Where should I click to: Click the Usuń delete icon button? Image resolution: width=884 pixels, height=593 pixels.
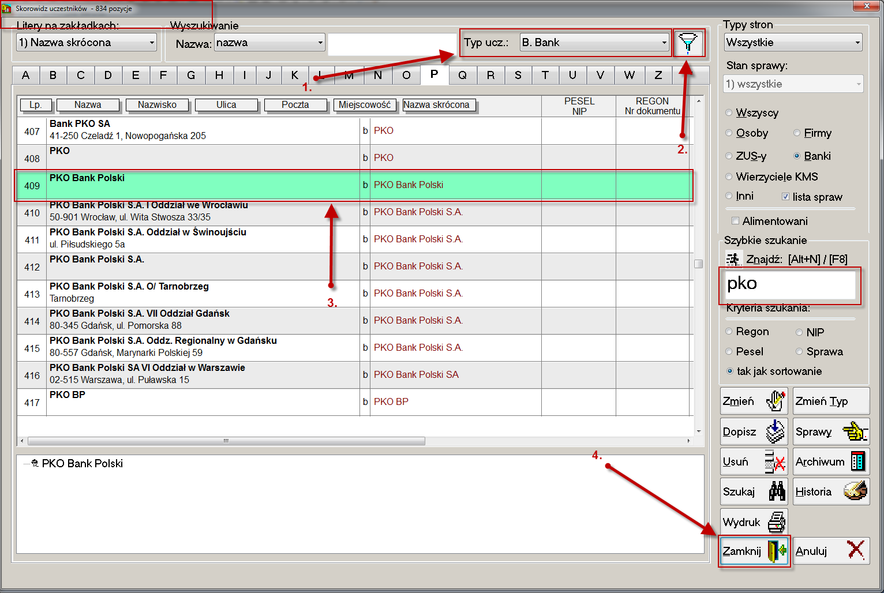coord(754,461)
